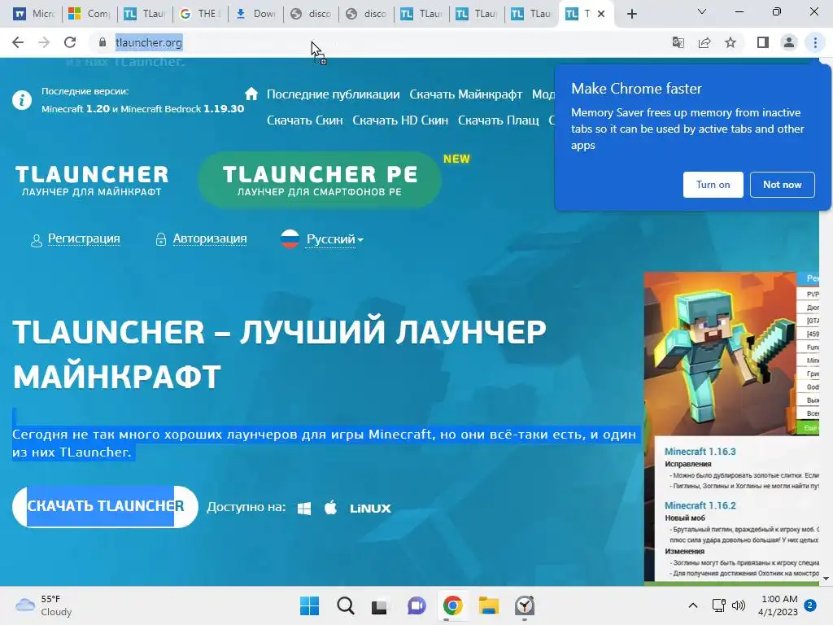Viewport: 833px width, 625px height.
Task: Click the Windows platform icon
Action: [304, 509]
